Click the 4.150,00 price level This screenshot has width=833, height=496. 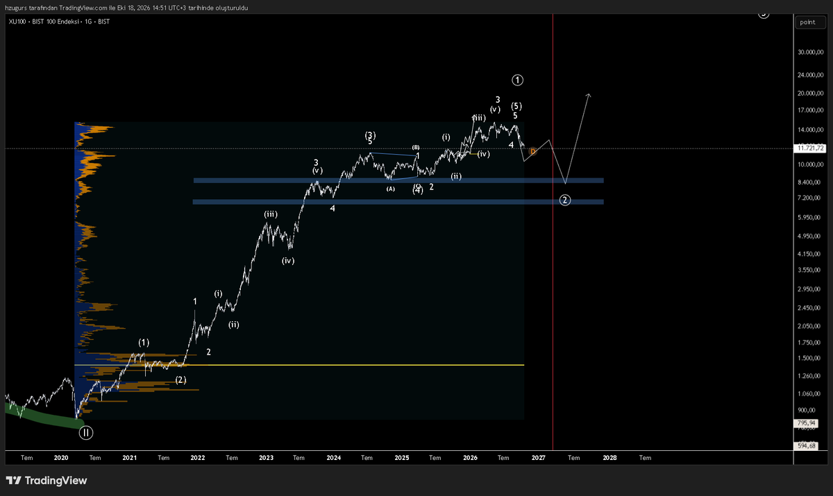pyautogui.click(x=811, y=254)
